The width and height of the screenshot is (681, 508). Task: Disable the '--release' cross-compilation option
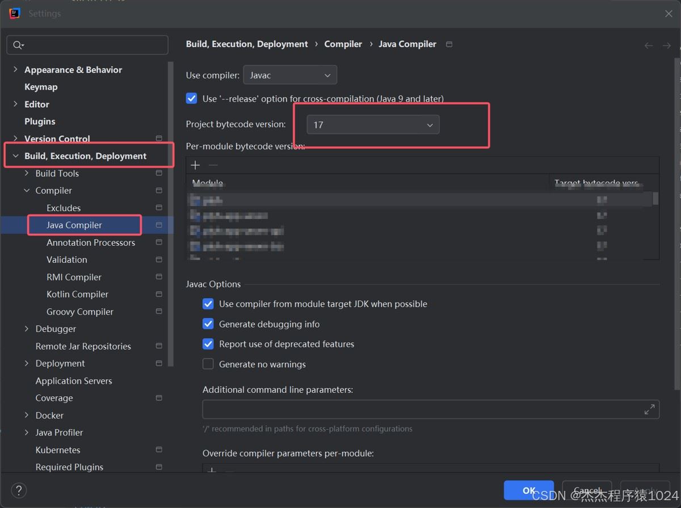pyautogui.click(x=192, y=98)
